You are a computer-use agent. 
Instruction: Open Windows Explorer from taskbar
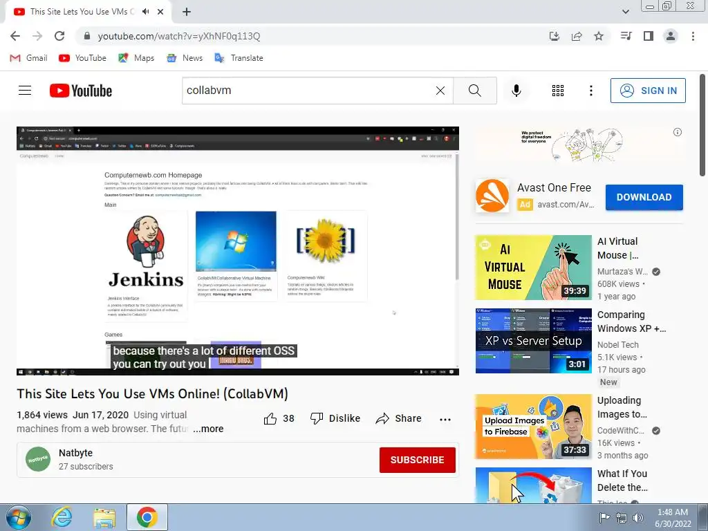coord(104,518)
